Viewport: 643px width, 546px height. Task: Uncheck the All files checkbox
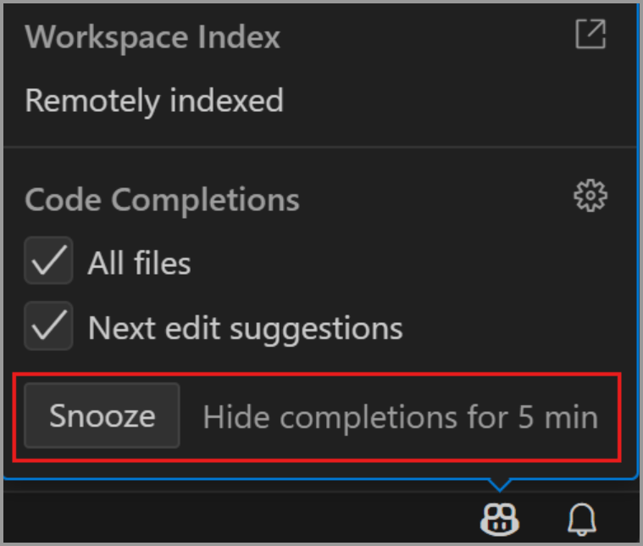coord(48,263)
